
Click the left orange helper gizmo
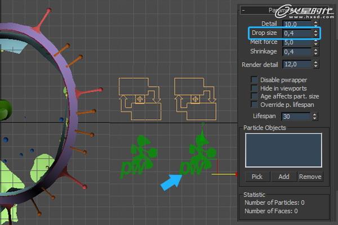tap(139, 99)
